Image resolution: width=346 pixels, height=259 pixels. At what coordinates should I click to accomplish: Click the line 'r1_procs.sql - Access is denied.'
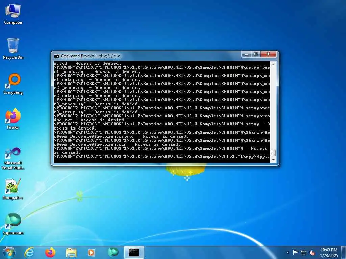97,71
